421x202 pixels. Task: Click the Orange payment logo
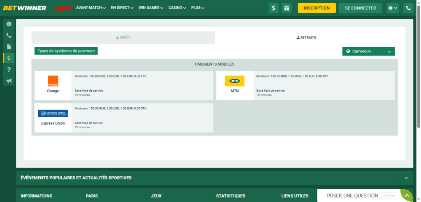[x=53, y=81]
